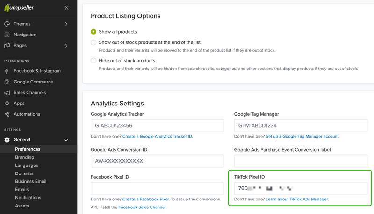Click the Jumpseller logo
This screenshot has width=374, height=214.
click(x=23, y=7)
